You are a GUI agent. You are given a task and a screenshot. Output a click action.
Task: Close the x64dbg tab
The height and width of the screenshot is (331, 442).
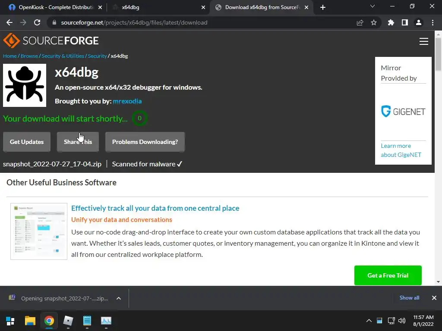[203, 7]
